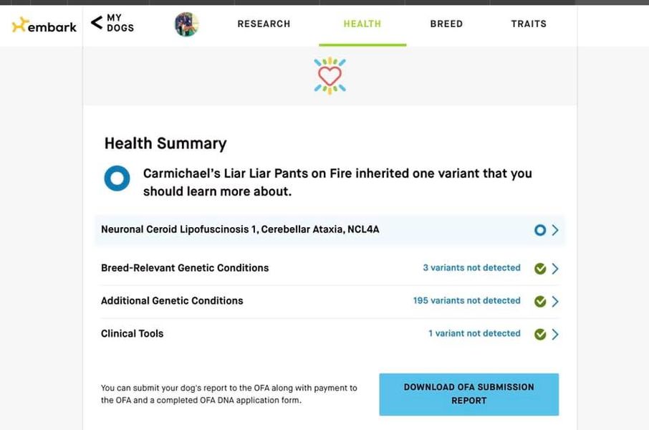Click the large blue ring summary icon
This screenshot has width=649, height=430.
click(117, 178)
